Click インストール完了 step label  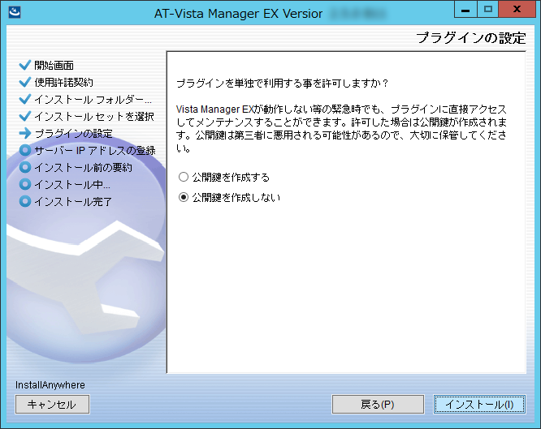73,202
